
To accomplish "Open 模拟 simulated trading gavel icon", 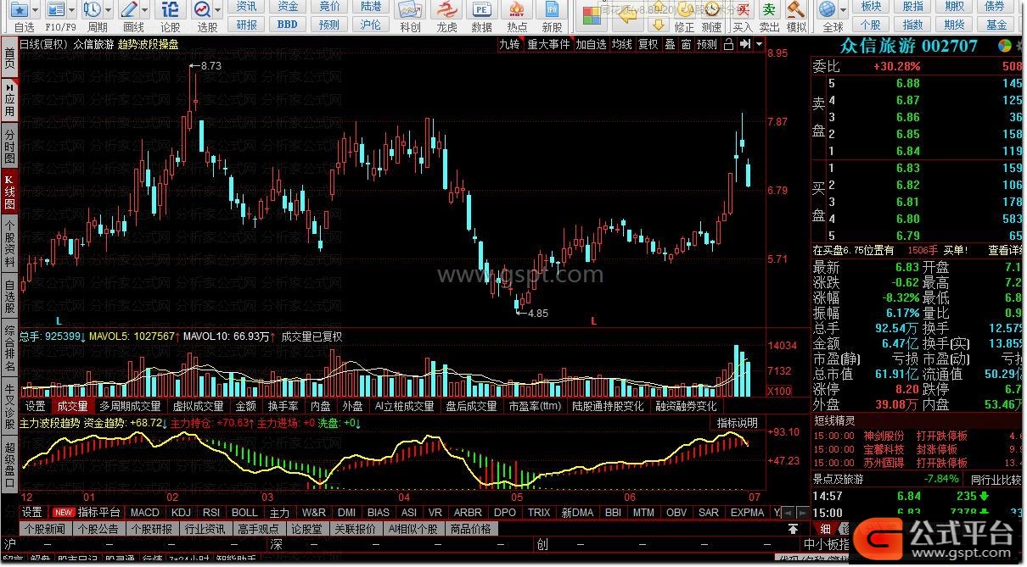I will pos(795,10).
